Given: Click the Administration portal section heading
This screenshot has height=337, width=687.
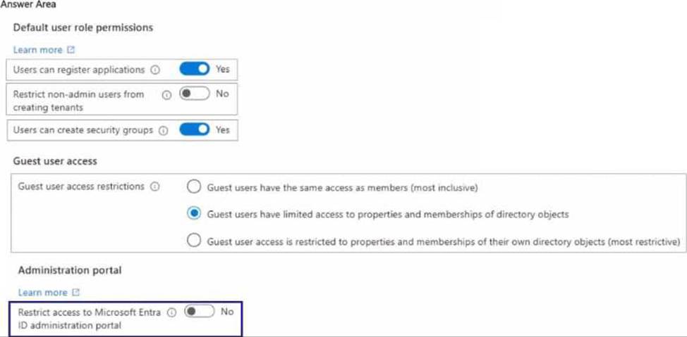Looking at the screenshot, I should (x=63, y=269).
